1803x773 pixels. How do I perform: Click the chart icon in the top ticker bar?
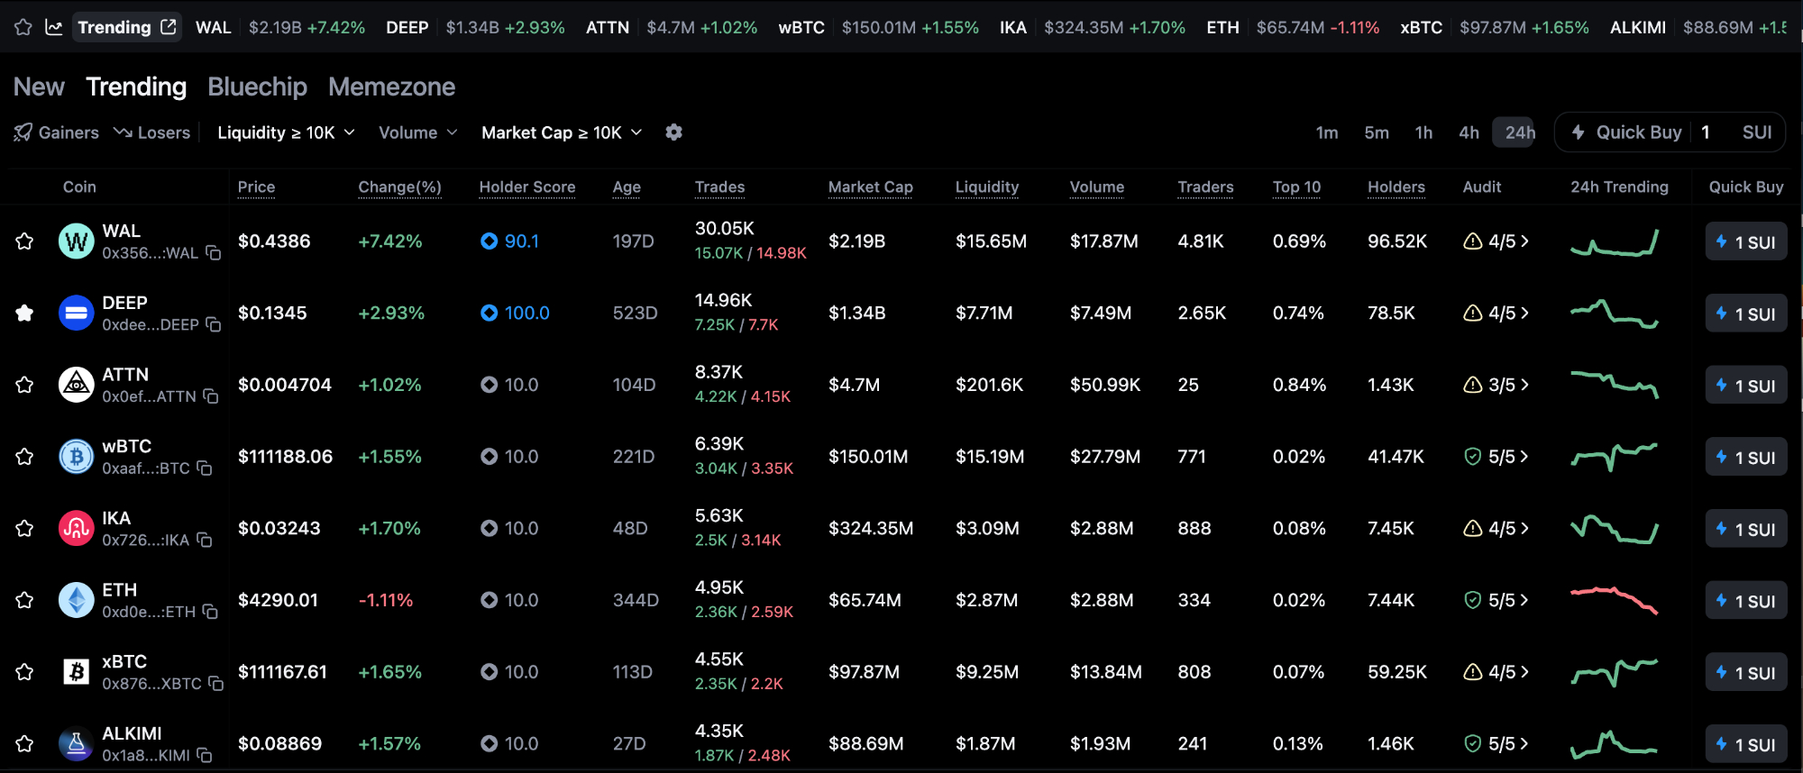click(x=54, y=27)
